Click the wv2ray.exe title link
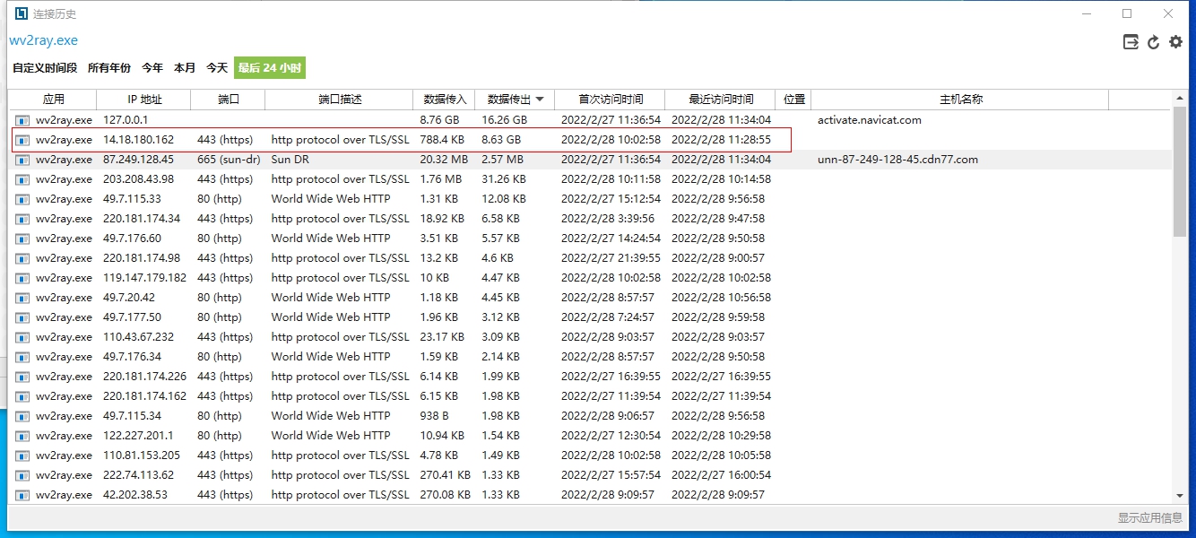1196x538 pixels. [x=43, y=40]
